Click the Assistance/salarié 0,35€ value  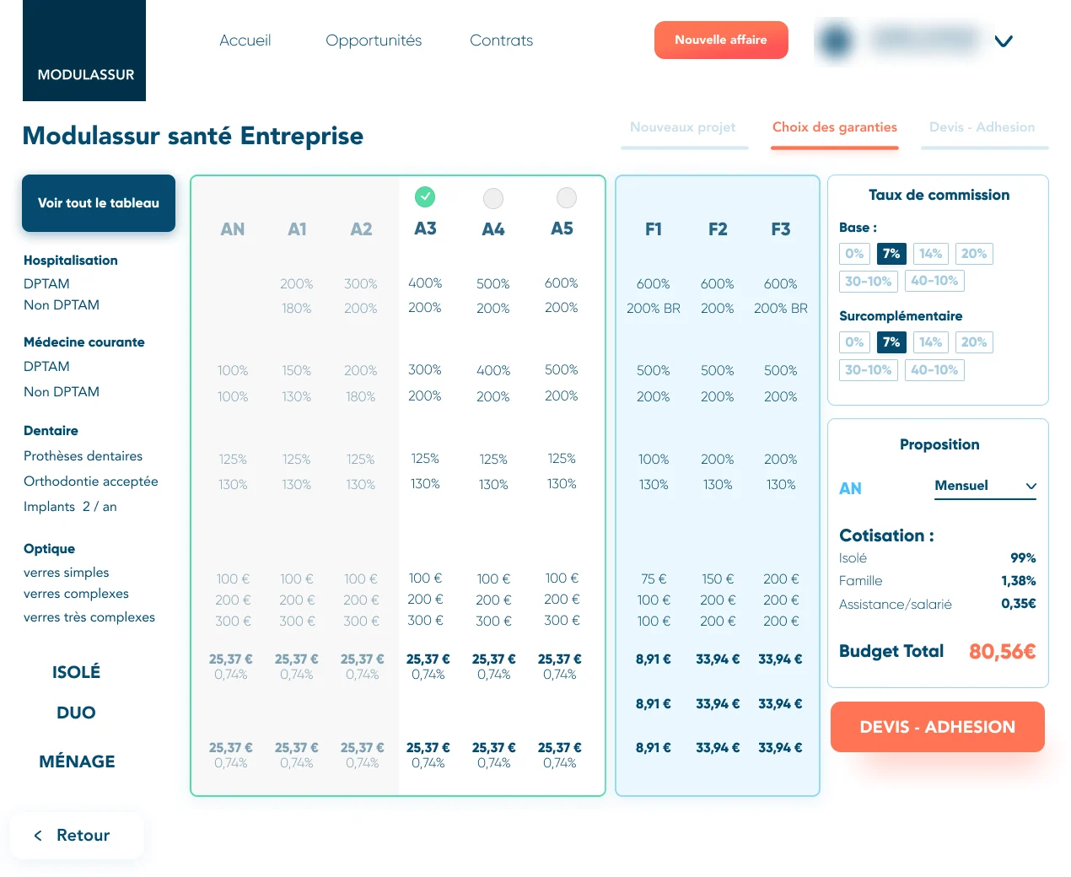pos(1019,604)
